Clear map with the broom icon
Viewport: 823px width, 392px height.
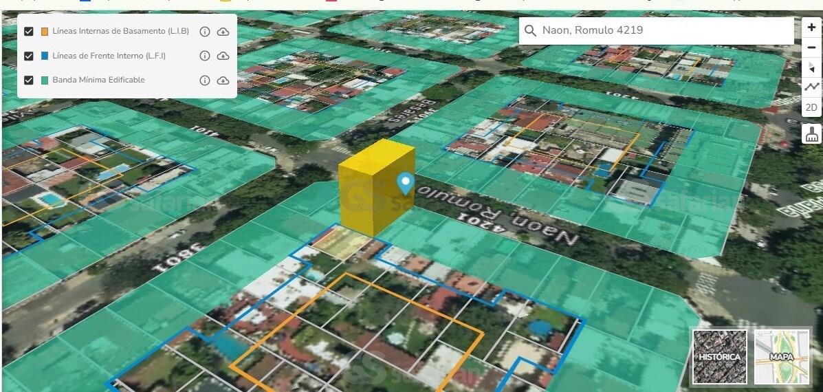tap(812, 133)
